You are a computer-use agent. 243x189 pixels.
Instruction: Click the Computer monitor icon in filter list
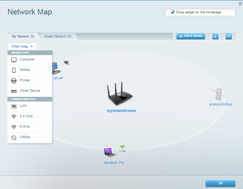(14, 60)
